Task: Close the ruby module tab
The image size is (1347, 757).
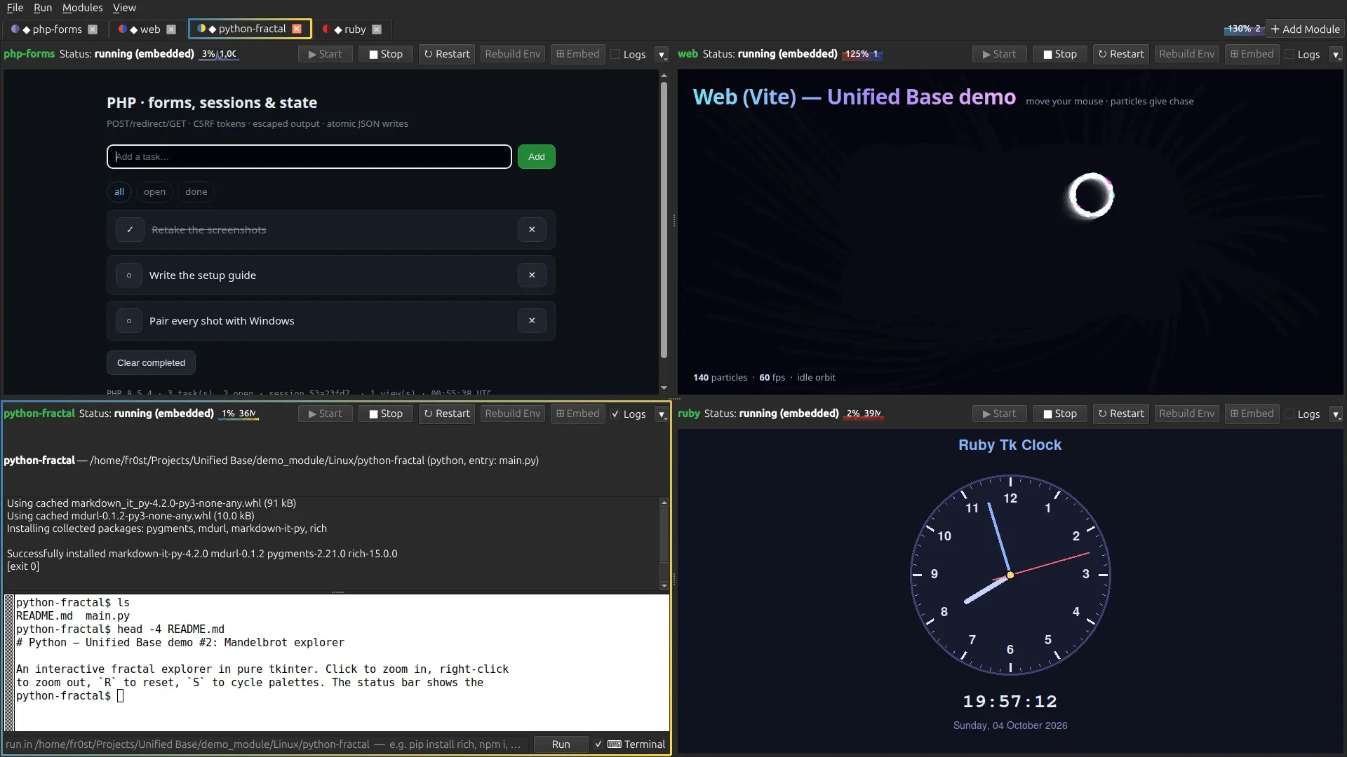Action: pyautogui.click(x=377, y=29)
